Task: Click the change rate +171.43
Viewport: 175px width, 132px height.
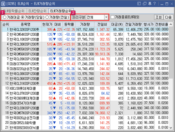Action: pos(69,64)
